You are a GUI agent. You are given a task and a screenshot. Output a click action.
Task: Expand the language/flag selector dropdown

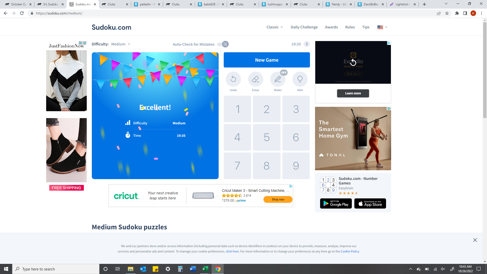(x=383, y=27)
